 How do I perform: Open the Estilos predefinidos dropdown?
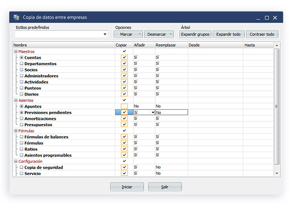[x=105, y=35]
